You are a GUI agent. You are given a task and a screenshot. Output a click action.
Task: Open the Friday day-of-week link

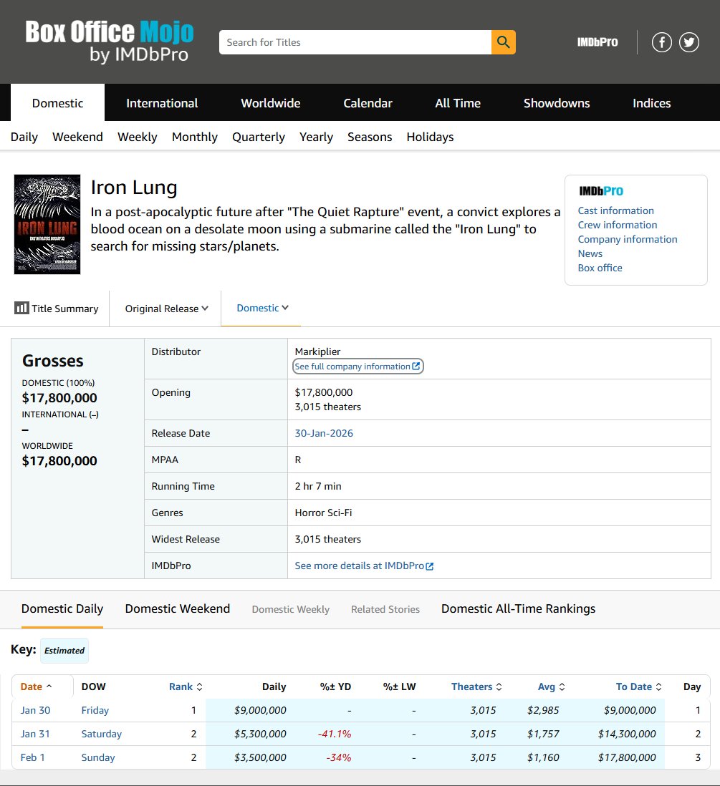pos(95,710)
